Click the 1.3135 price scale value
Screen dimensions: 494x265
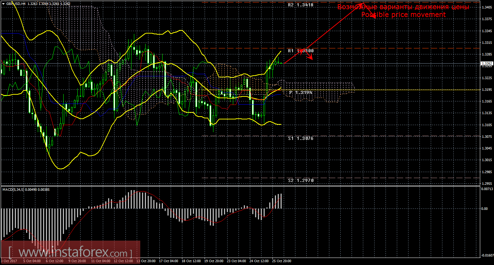pyautogui.click(x=487, y=113)
